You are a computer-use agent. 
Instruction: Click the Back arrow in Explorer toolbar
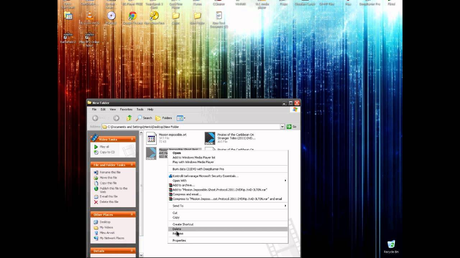[x=95, y=118]
